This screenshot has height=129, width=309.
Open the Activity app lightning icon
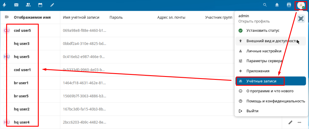(5, 5)
